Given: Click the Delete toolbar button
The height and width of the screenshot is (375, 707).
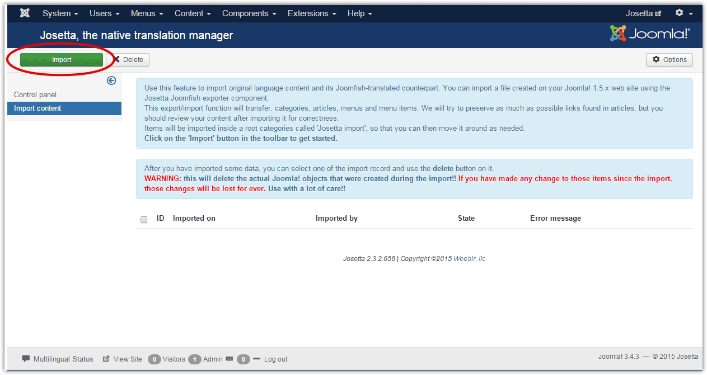Looking at the screenshot, I should [x=128, y=60].
